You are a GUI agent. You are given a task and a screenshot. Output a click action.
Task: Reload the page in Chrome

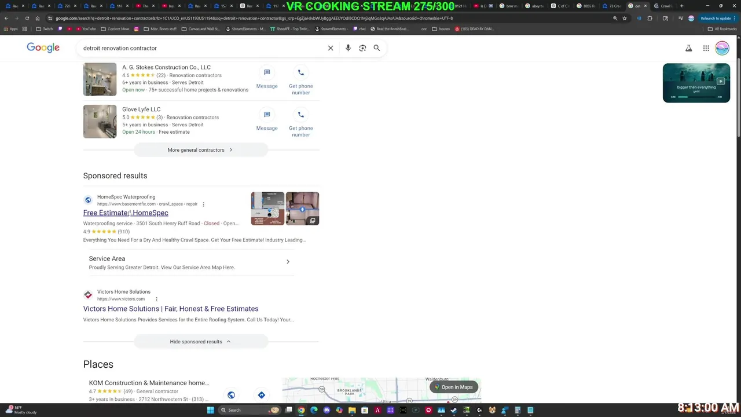(x=27, y=18)
